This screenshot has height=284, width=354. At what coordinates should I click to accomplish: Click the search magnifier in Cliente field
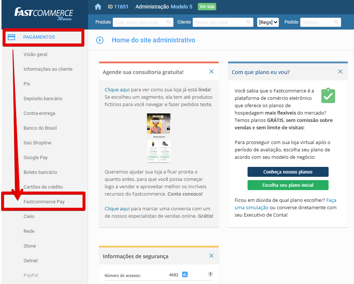click(x=249, y=22)
